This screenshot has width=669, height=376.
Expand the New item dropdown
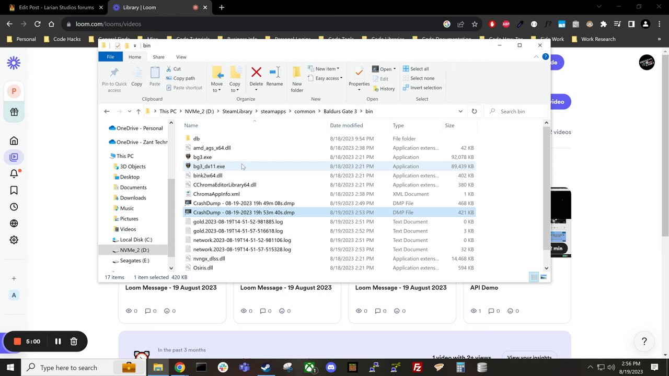[x=324, y=69]
